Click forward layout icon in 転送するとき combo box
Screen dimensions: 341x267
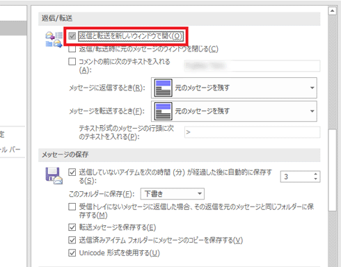(164, 111)
